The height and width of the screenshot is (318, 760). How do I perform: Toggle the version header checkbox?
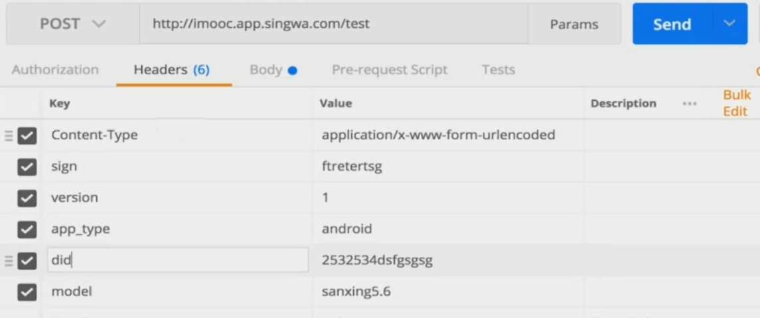[x=27, y=198]
